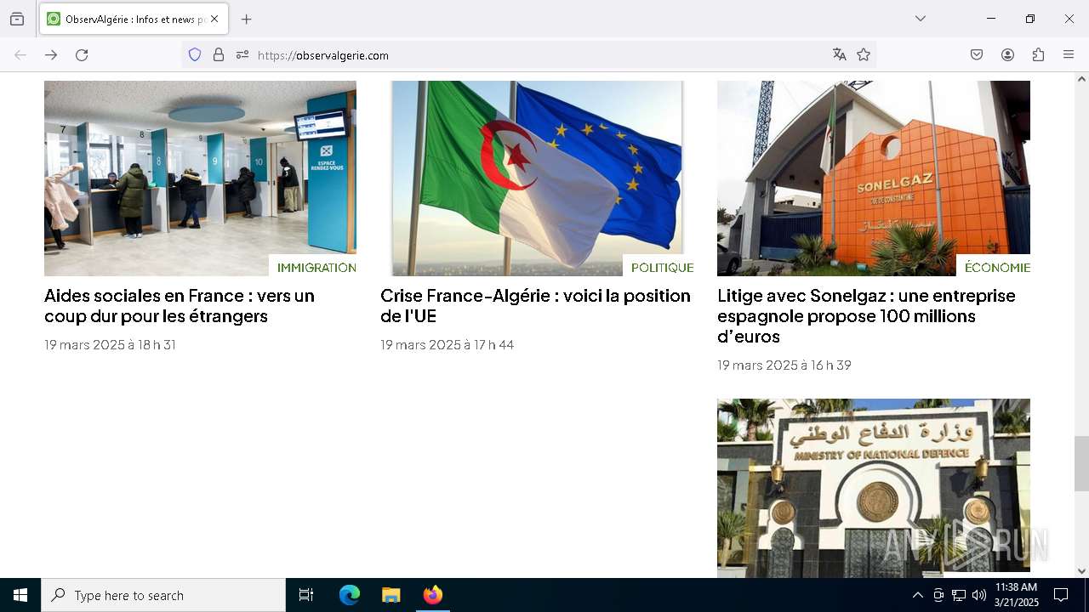Open the POLITIQUE category label
The image size is (1089, 612).
pos(662,267)
